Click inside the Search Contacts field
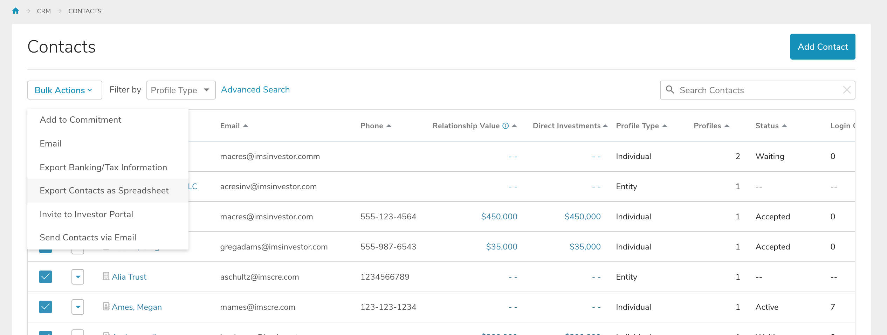The height and width of the screenshot is (335, 887). click(x=736, y=90)
